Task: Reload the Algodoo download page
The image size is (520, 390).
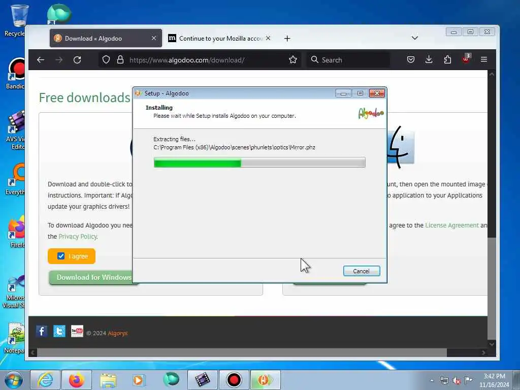Action: [77, 60]
